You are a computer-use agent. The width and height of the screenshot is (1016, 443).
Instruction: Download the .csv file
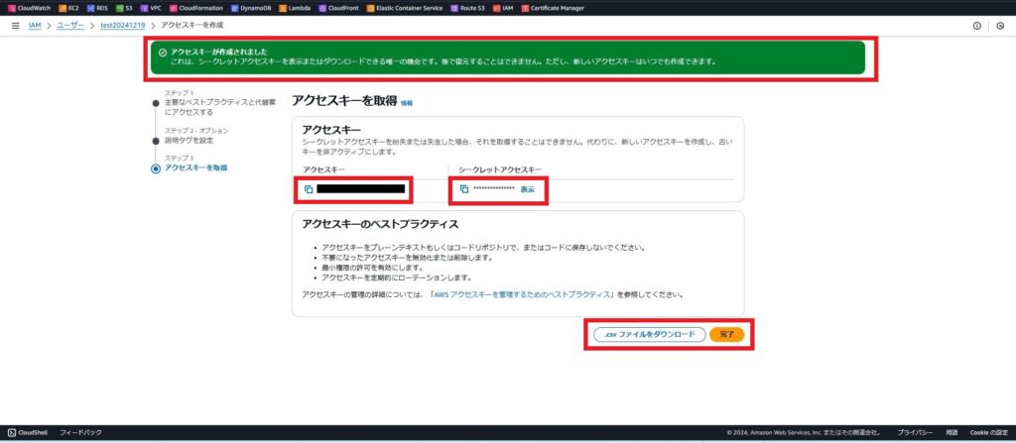tap(649, 335)
